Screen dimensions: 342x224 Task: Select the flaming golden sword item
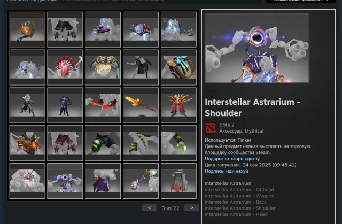pyautogui.click(x=141, y=105)
